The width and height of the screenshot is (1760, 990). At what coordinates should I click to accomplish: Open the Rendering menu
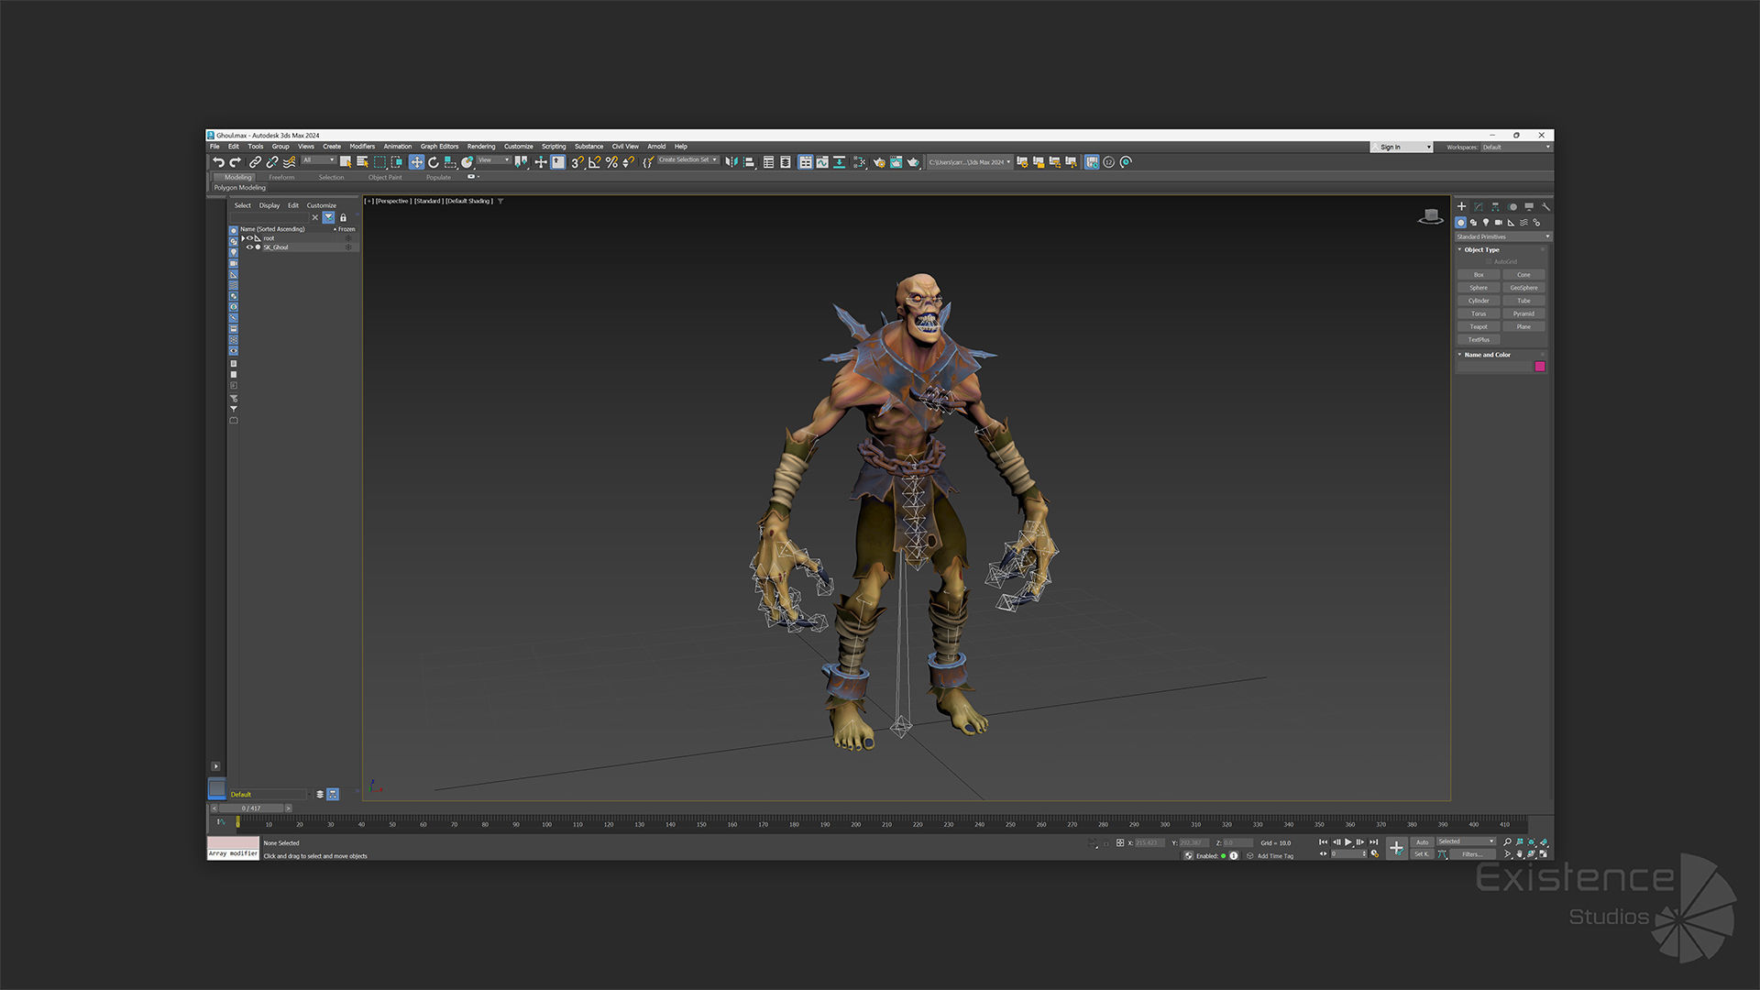click(x=481, y=147)
